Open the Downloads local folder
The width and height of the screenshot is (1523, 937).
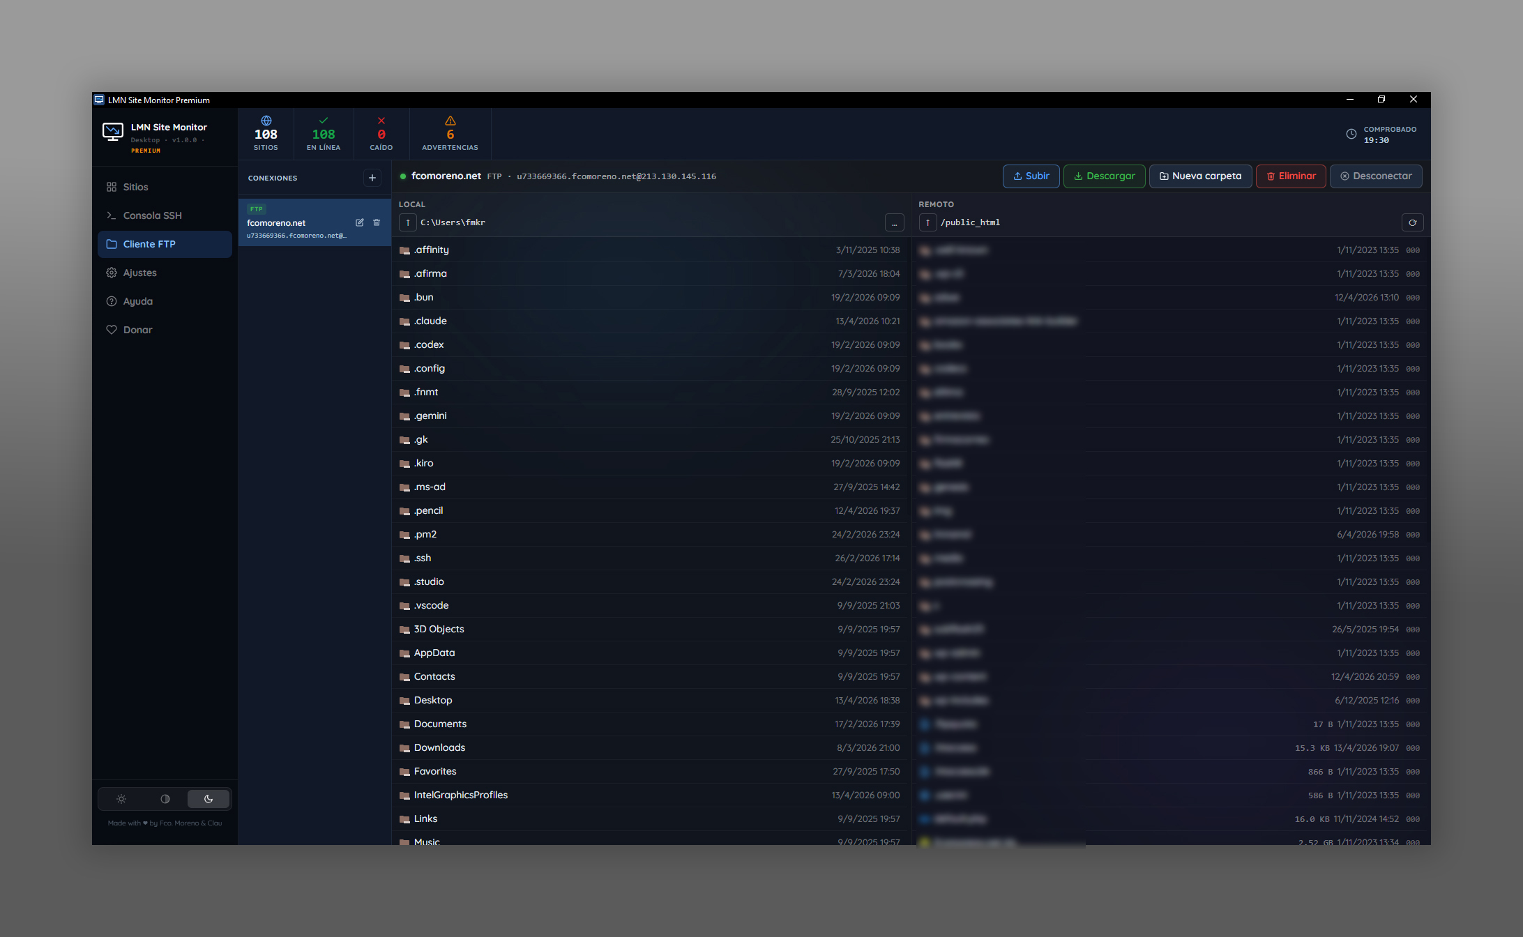point(439,747)
